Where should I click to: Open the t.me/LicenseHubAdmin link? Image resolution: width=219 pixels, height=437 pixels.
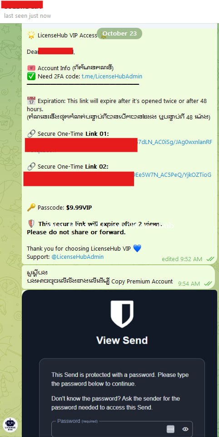112,76
